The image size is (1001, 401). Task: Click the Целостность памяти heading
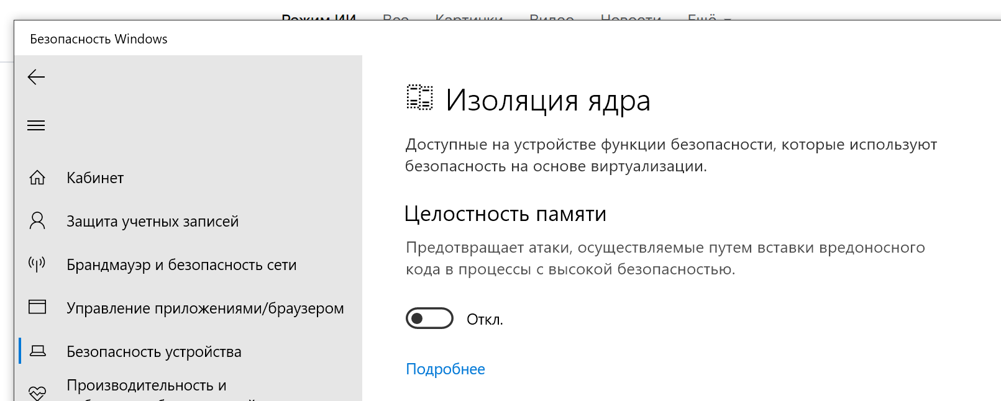[505, 214]
